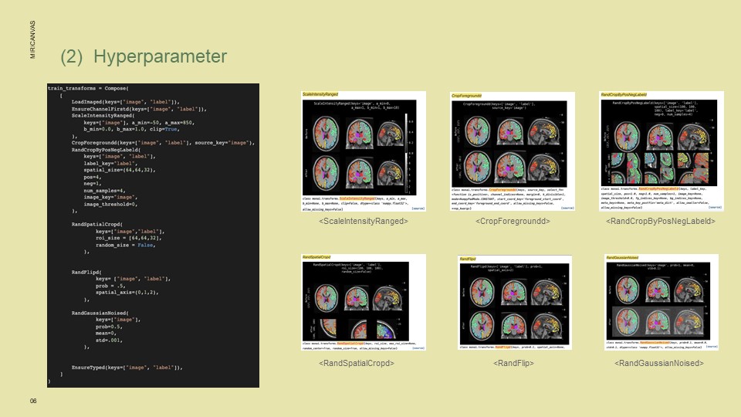Click the '<RandCropByPosNegLabeld>' caption
Viewport: 741px width, 417px height.
(x=661, y=221)
